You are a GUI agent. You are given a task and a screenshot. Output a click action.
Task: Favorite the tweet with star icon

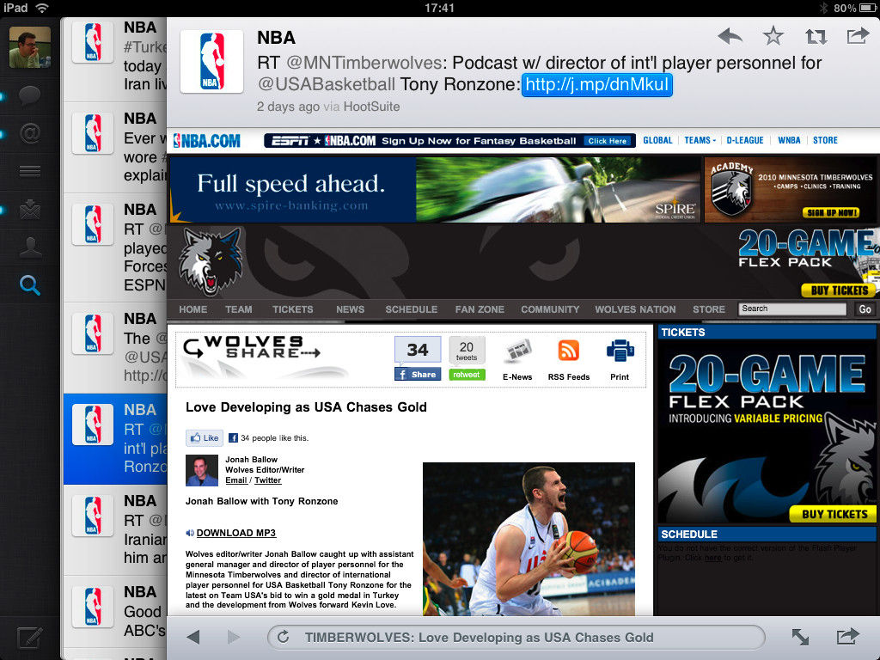coord(773,36)
